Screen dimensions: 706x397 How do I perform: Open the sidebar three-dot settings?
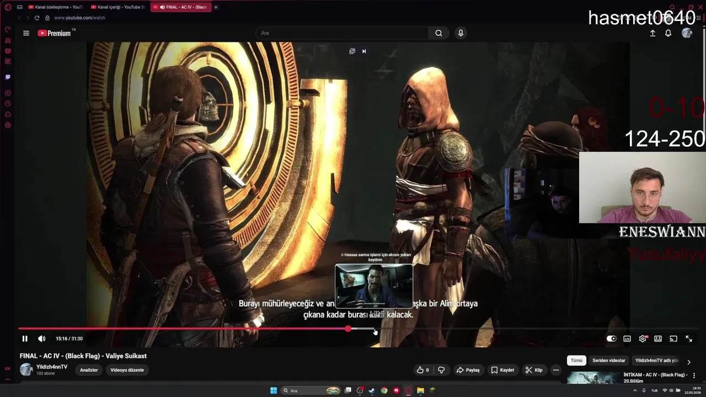point(8,379)
